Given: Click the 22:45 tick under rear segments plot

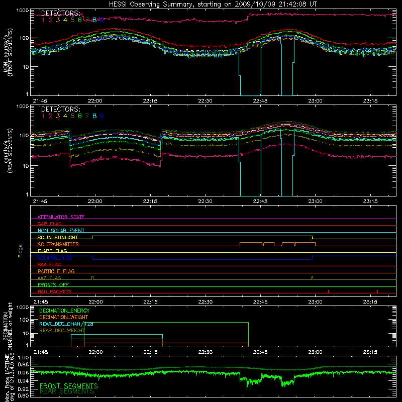Looking at the screenshot, I should click(x=260, y=202).
